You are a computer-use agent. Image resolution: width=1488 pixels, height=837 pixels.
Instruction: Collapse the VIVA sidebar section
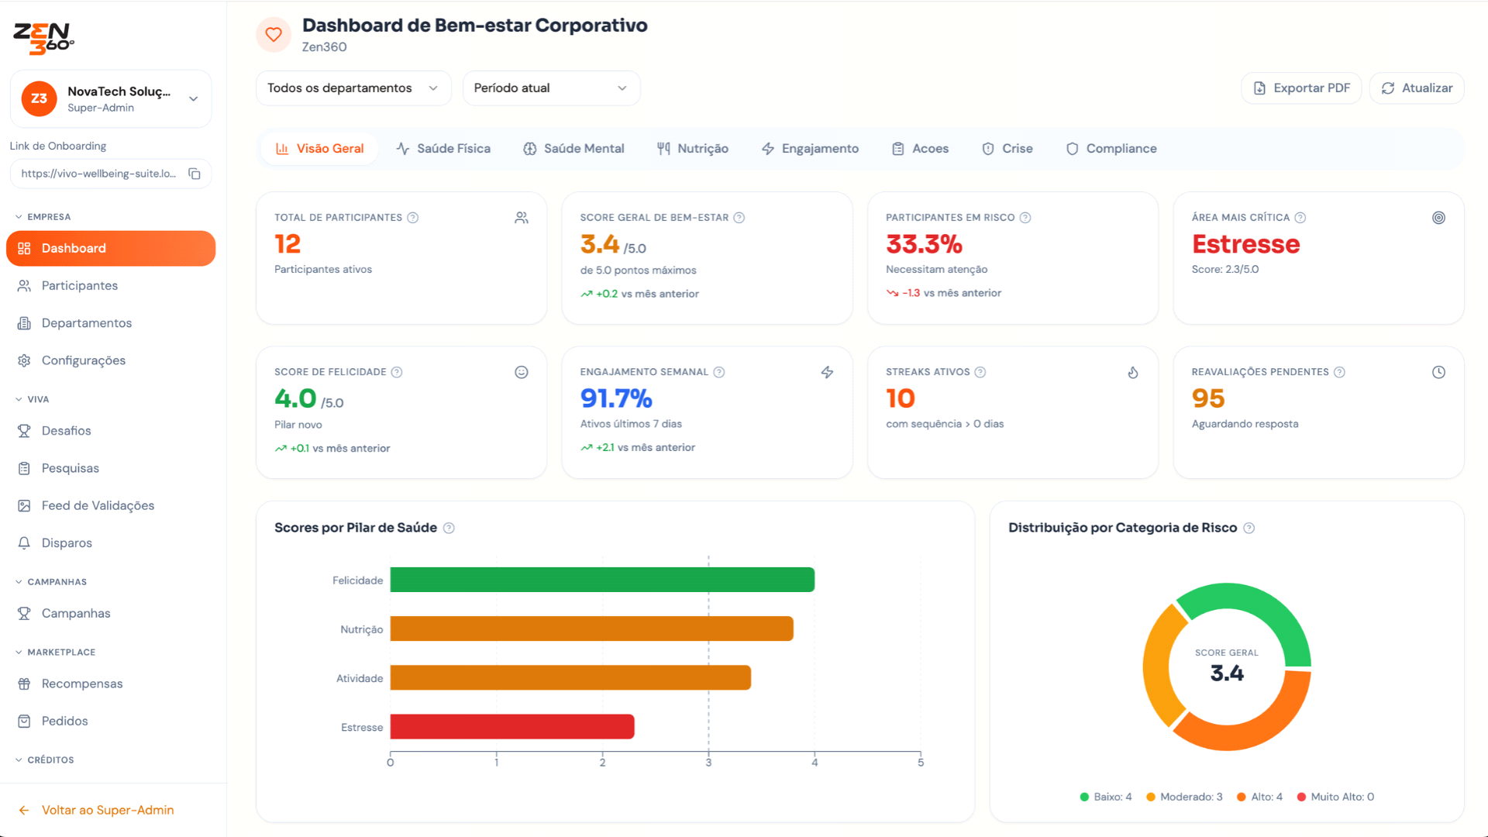[x=33, y=399]
